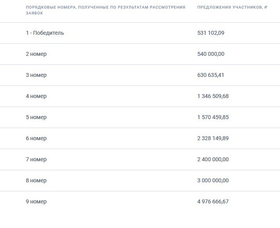
Task: Click the '4 номер' row label
Action: (x=36, y=96)
